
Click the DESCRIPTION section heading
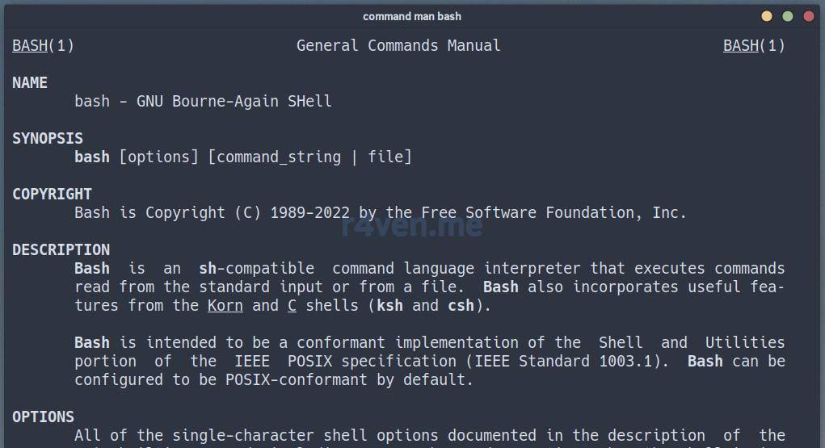[x=61, y=250]
